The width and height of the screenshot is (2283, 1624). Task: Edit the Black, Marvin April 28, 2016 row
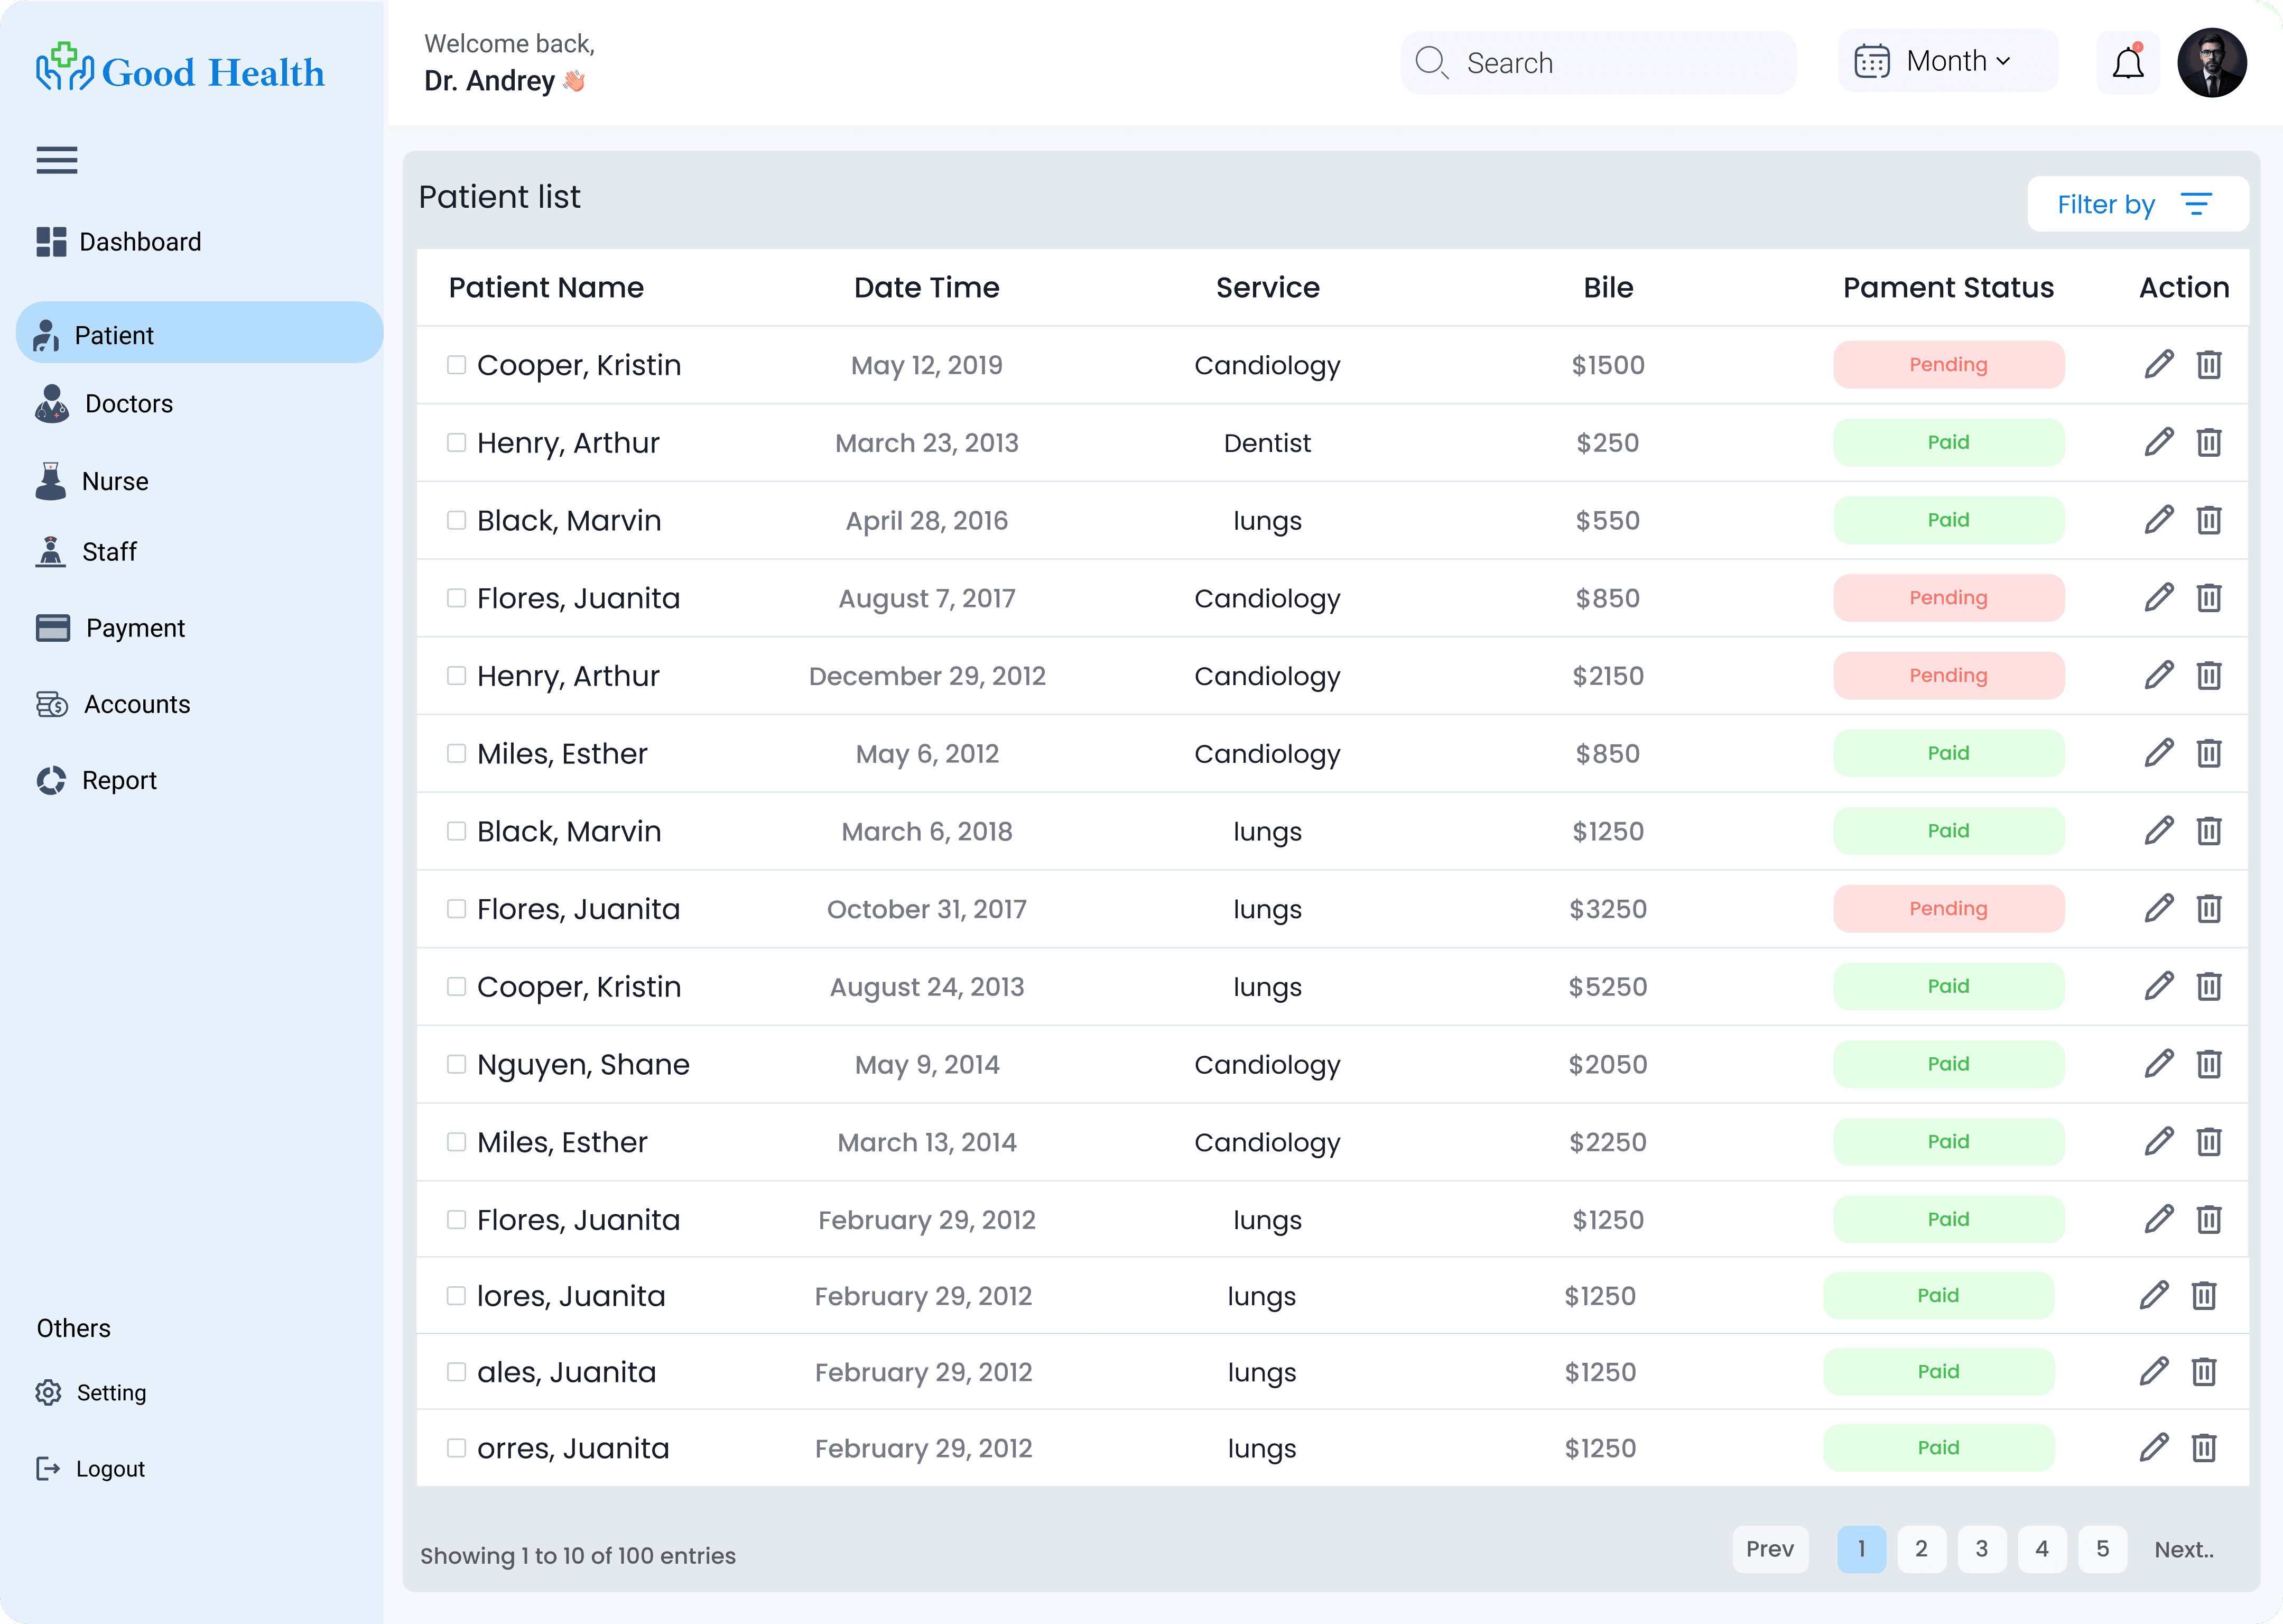[x=2158, y=520]
